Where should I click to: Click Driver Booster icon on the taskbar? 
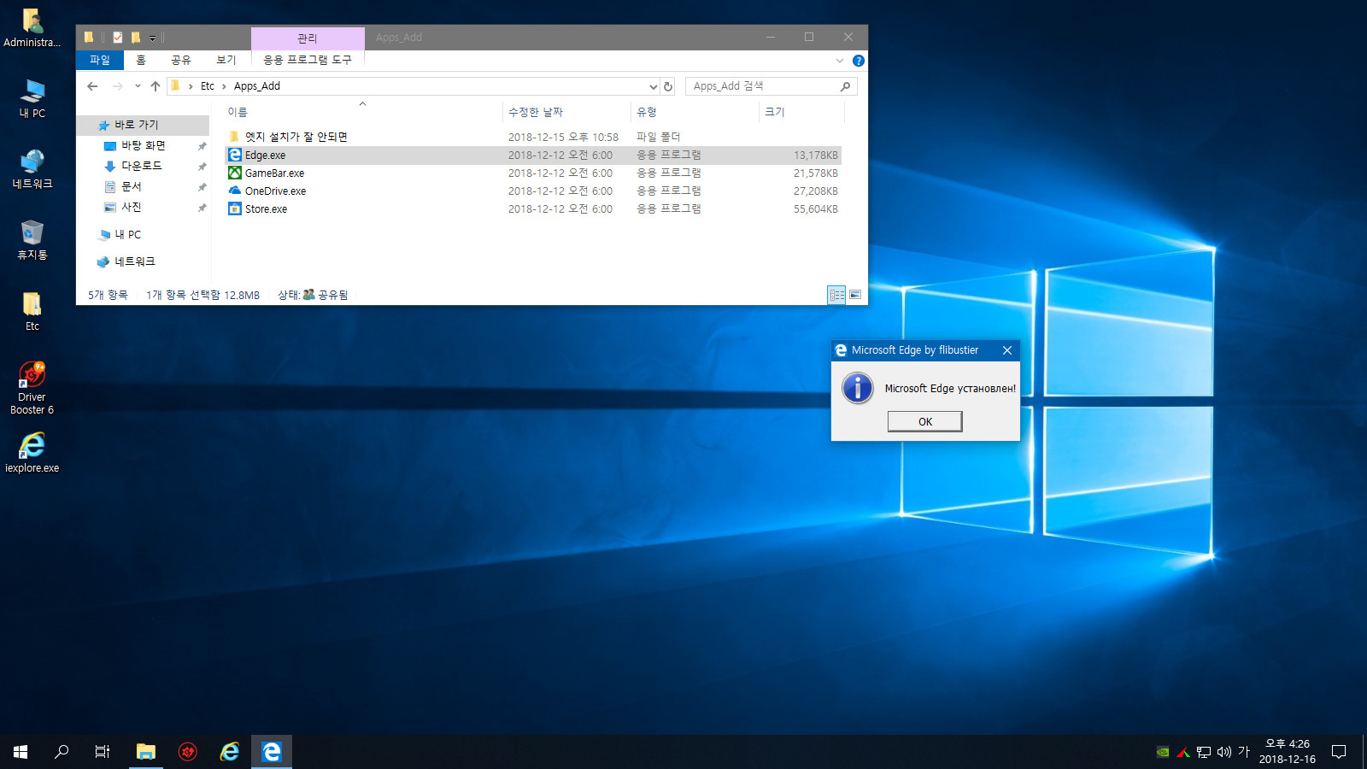[188, 752]
